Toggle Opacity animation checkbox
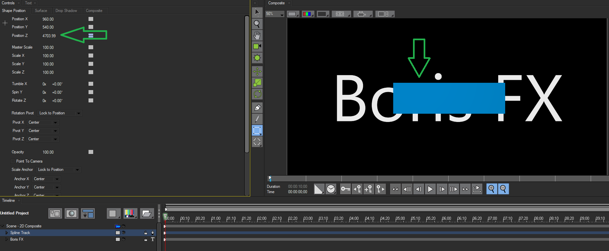 point(91,152)
